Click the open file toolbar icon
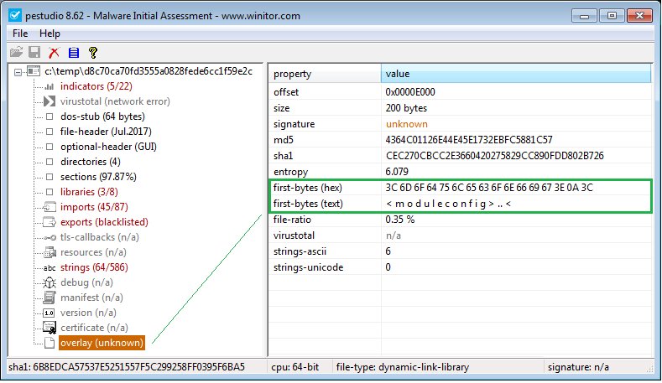This screenshot has height=383, width=662. coord(16,52)
